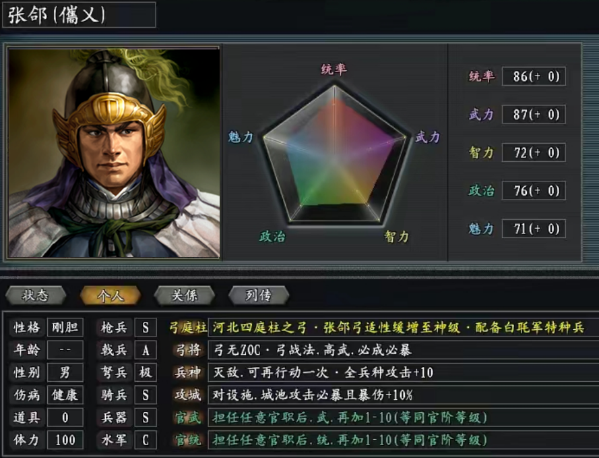599x458 pixels.
Task: Click the 武力 value field showing 87
Action: [534, 114]
